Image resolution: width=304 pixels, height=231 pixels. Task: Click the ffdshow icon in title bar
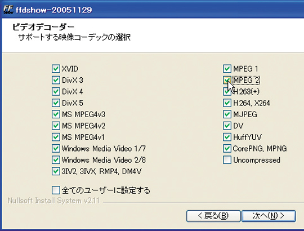pyautogui.click(x=8, y=10)
